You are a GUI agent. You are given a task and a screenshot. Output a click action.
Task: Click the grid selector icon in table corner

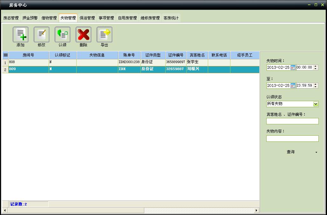pos(5,55)
